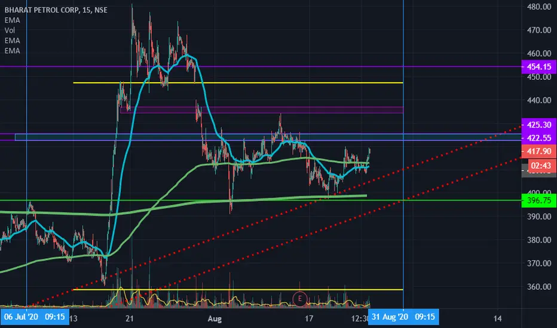The height and width of the screenshot is (328, 557).
Task: Click the 31 Aug '20 09:15 date label
Action: [x=403, y=317]
